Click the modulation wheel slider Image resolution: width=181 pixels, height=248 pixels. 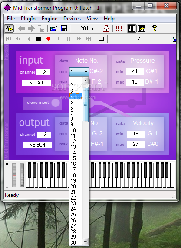coord(22,175)
